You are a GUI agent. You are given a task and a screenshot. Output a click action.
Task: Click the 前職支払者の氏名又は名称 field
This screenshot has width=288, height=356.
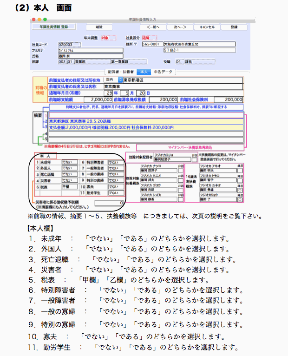[172, 86]
